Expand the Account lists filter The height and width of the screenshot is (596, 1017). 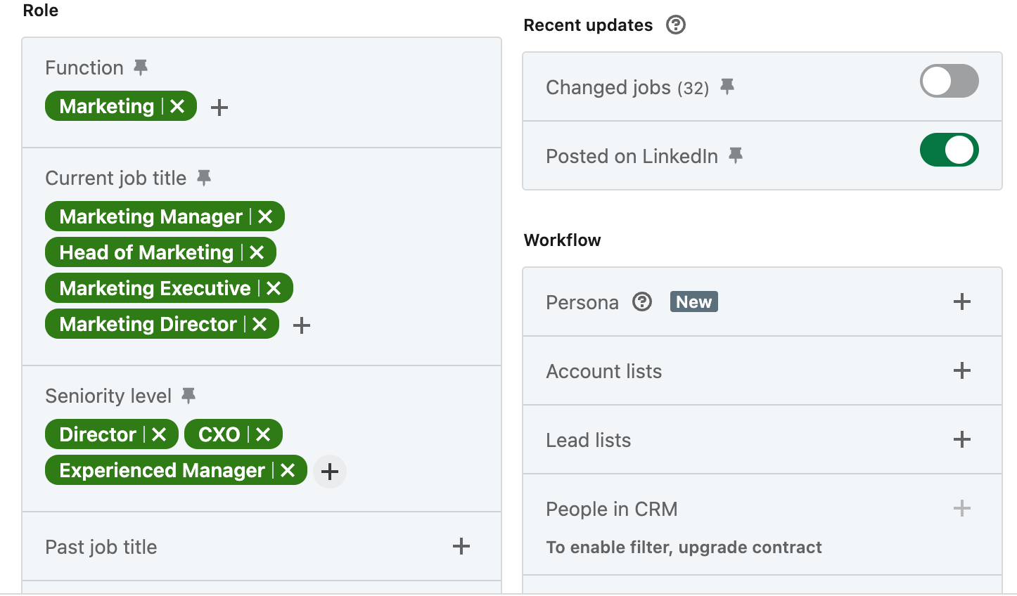pos(762,370)
